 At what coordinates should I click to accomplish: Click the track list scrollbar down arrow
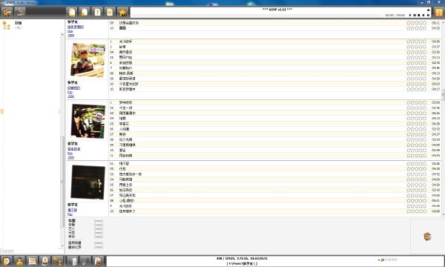click(x=443, y=215)
